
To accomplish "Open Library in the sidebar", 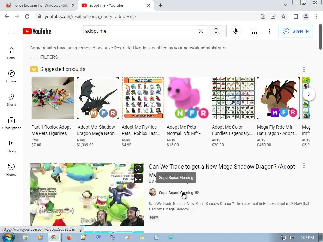I will coord(11,146).
